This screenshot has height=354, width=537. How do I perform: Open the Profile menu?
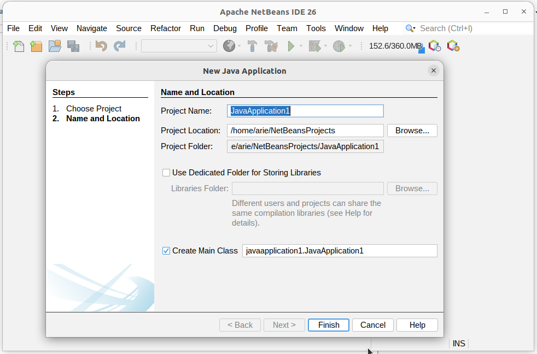click(x=257, y=28)
